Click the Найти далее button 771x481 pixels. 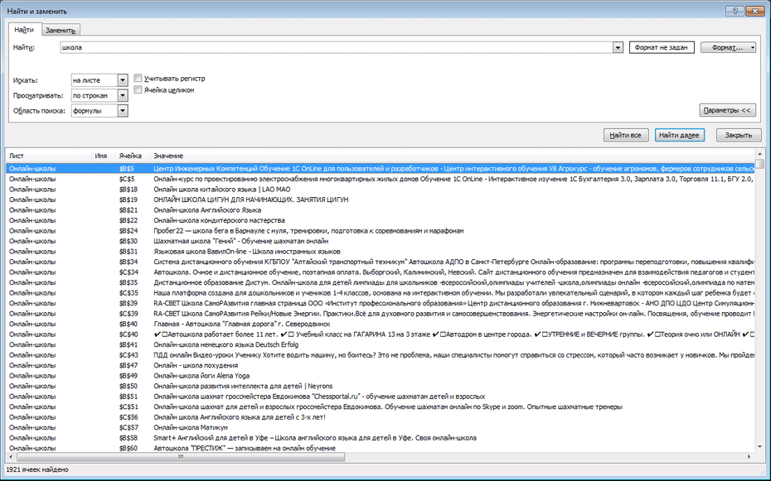tap(680, 135)
